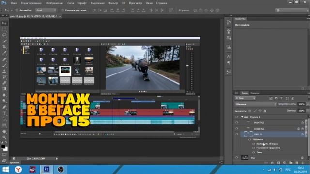This screenshot has width=310, height=174.
Task: Open the Файл menu
Action: pyautogui.click(x=14, y=3)
